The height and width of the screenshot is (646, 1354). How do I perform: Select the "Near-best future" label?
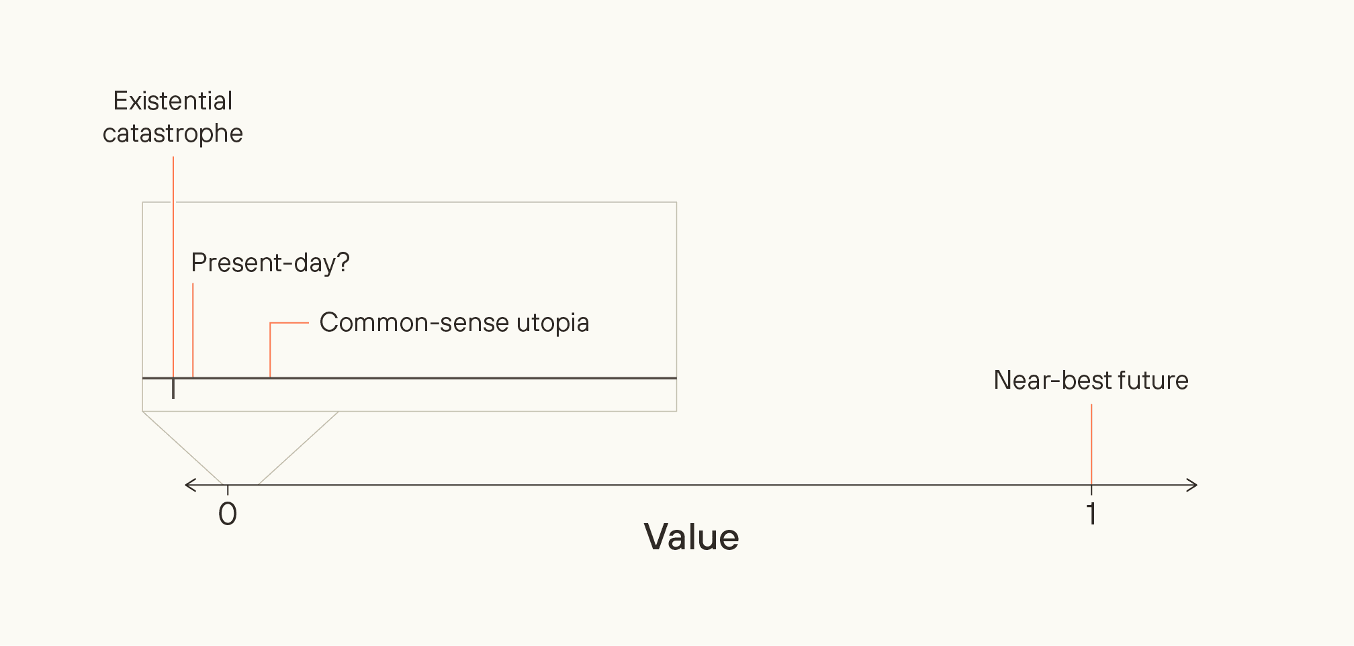tap(1091, 380)
